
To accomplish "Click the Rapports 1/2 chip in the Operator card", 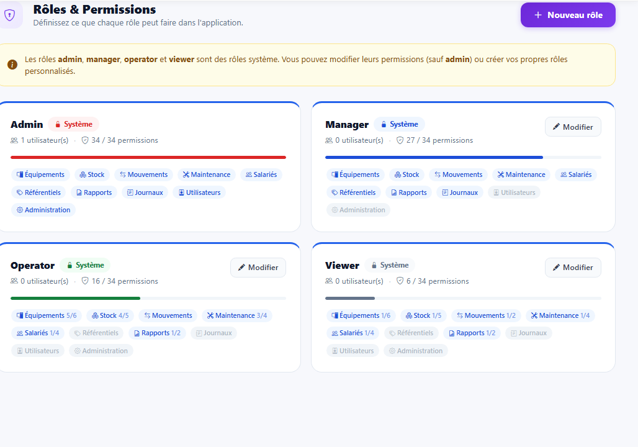I will (157, 333).
